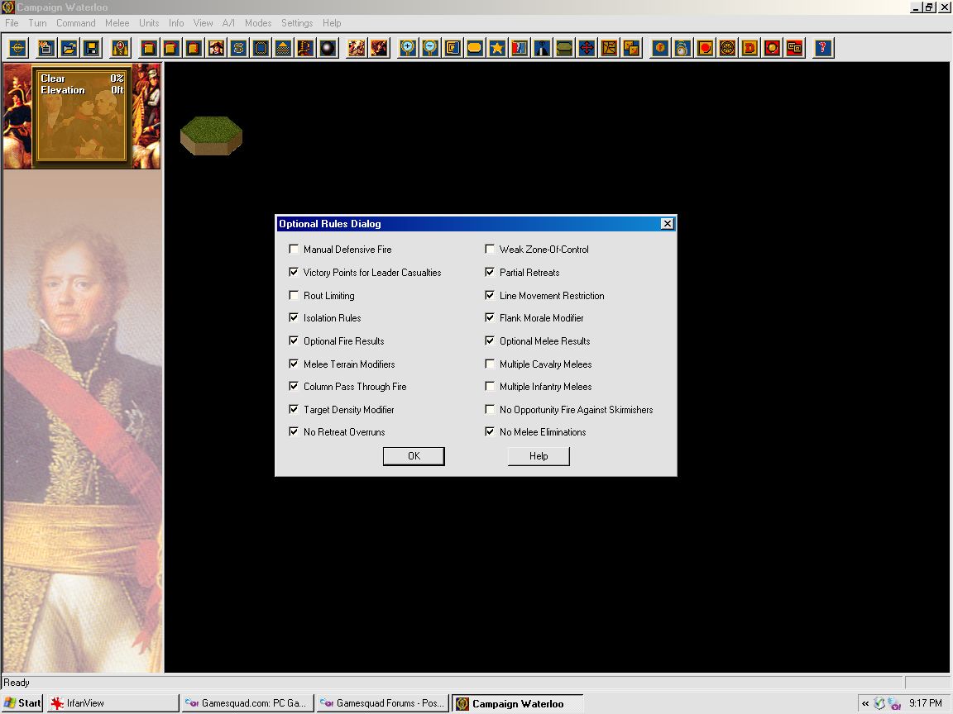Uncheck the Isolation Rules option
Image resolution: width=953 pixels, height=714 pixels.
[x=294, y=318]
